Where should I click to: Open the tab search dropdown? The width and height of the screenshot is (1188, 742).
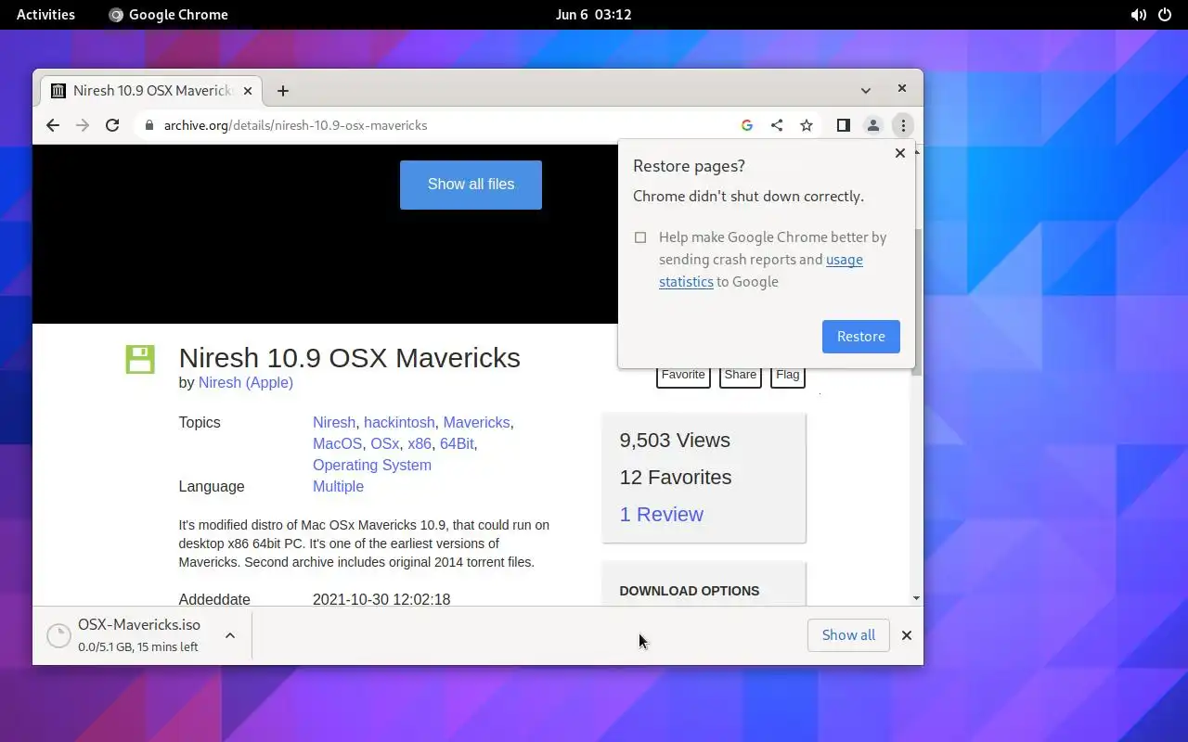coord(865,90)
